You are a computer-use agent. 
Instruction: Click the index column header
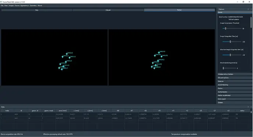tap(7, 111)
